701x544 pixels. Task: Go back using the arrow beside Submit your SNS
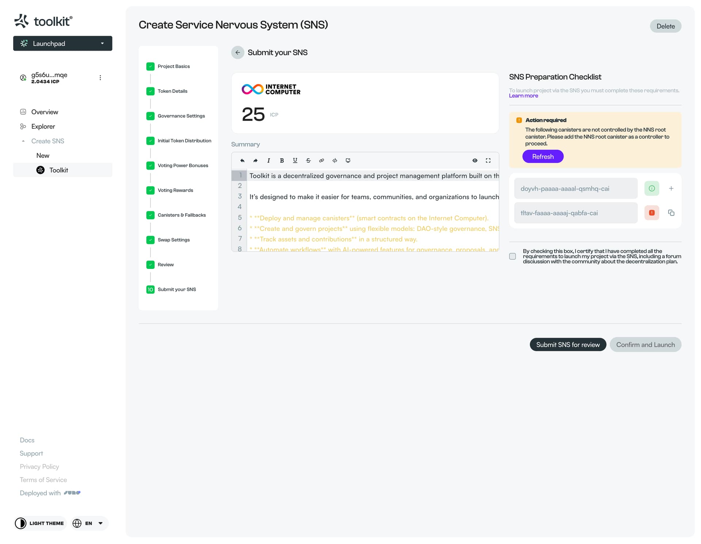238,53
